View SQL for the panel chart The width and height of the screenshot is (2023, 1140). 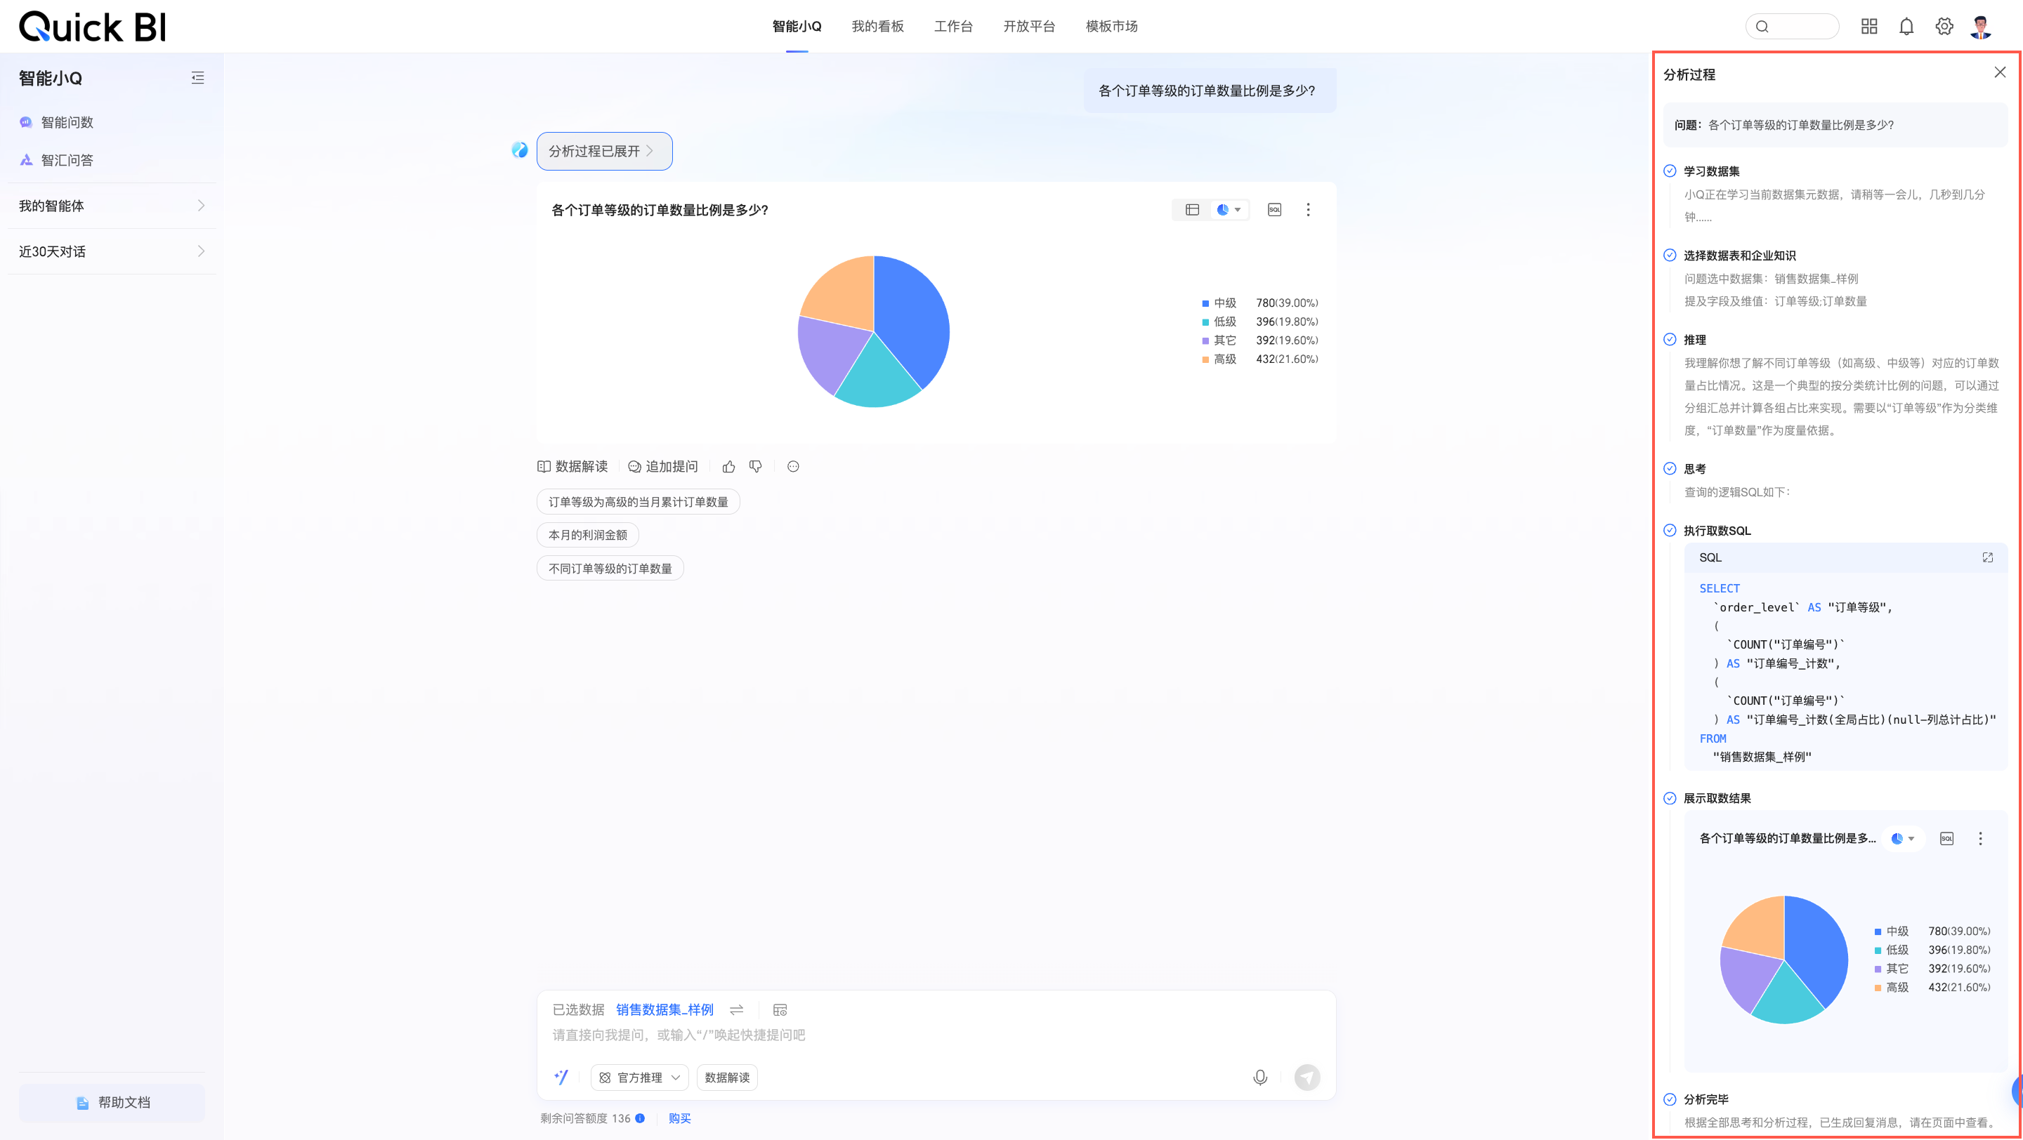tap(1947, 838)
